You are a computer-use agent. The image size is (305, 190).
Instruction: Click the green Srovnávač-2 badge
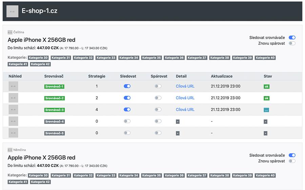click(55, 98)
